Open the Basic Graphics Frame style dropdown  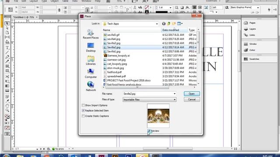click(x=258, y=8)
